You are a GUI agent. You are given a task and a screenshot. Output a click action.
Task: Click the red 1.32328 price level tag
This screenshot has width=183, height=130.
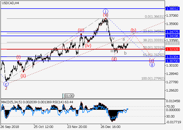tap(173, 49)
